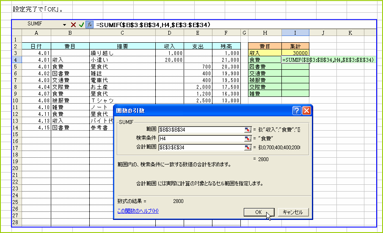Select the 30000 total cell in column I
Screen dimensions: 383x233
(x=295, y=53)
